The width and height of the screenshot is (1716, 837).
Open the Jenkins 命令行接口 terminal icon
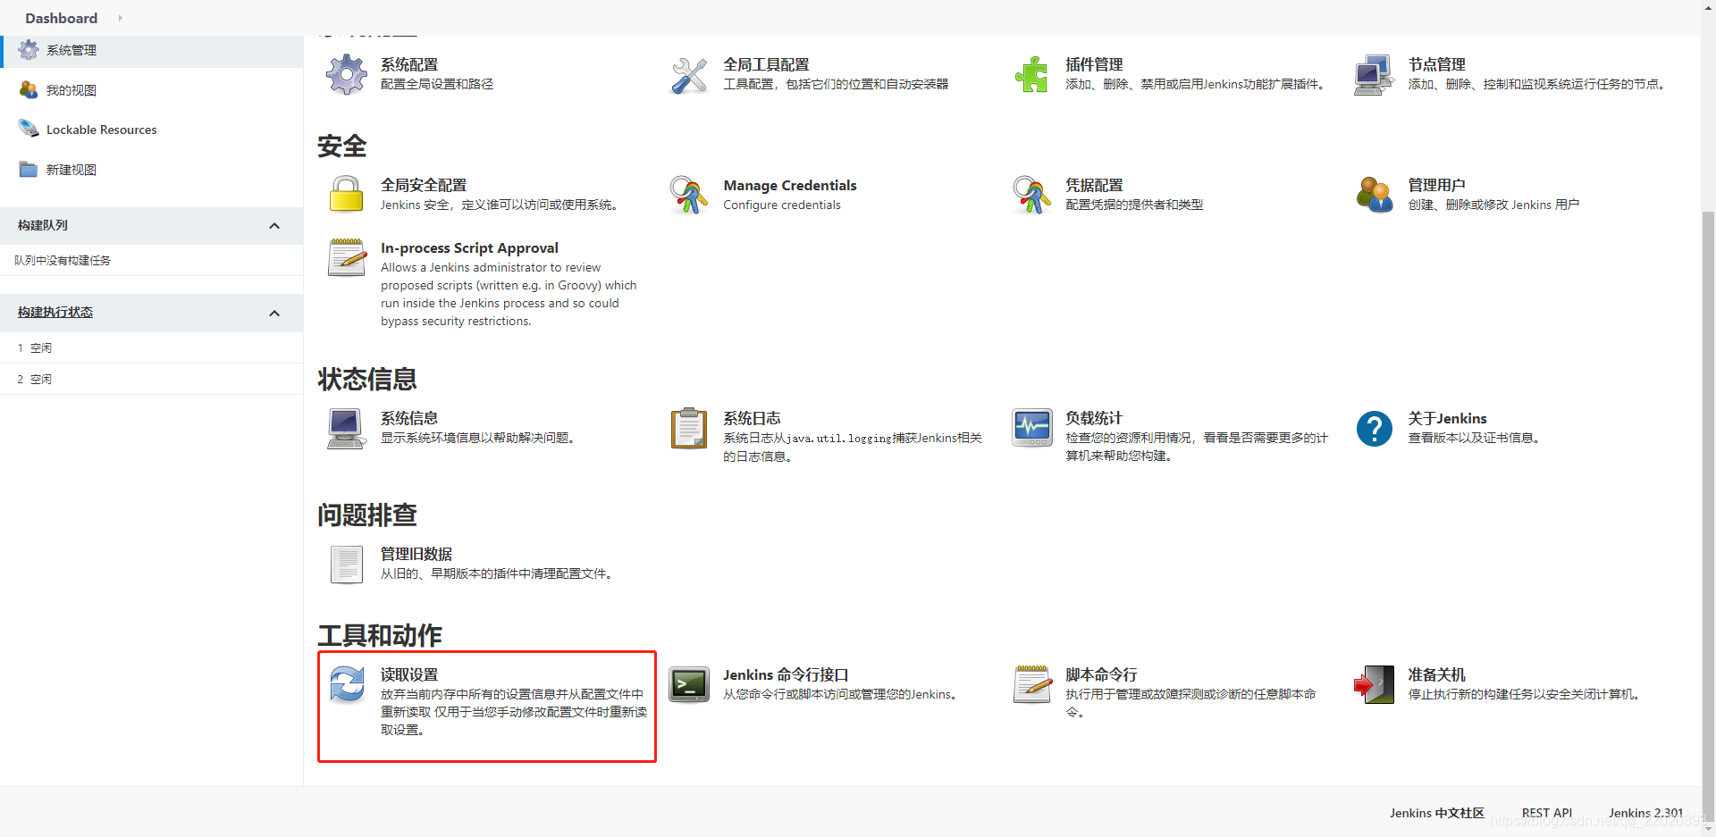pyautogui.click(x=688, y=684)
